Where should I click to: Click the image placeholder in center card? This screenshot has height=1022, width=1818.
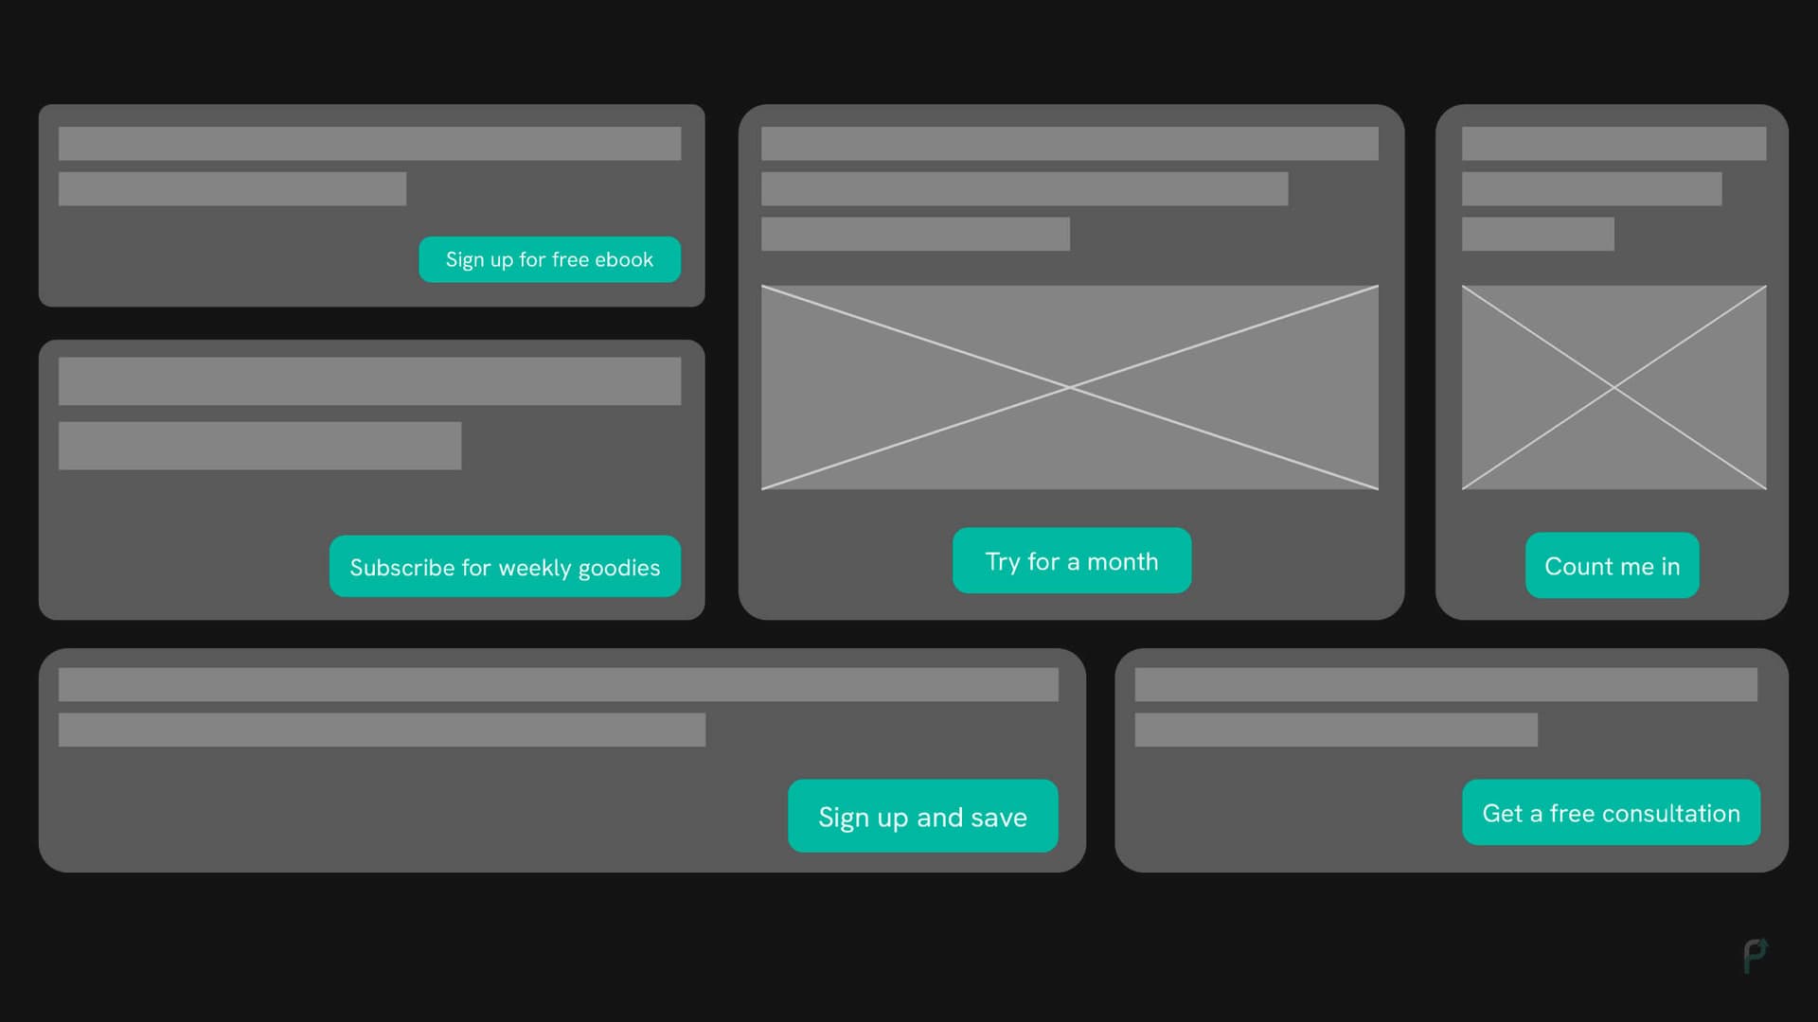[x=1071, y=387]
